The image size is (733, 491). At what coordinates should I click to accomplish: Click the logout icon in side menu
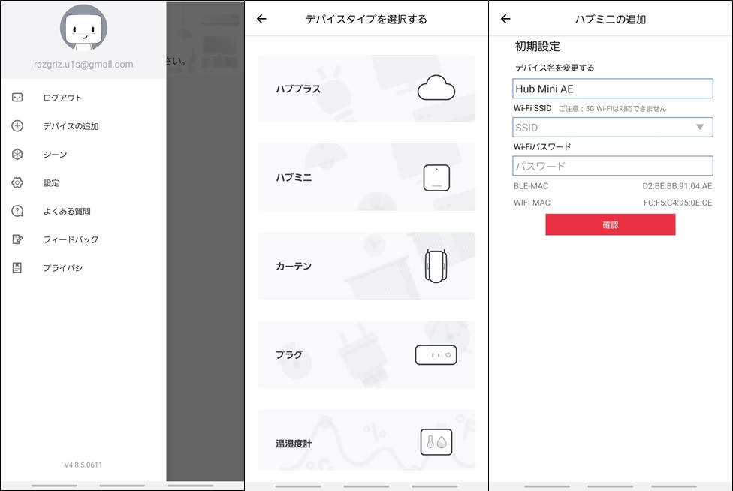[x=17, y=98]
